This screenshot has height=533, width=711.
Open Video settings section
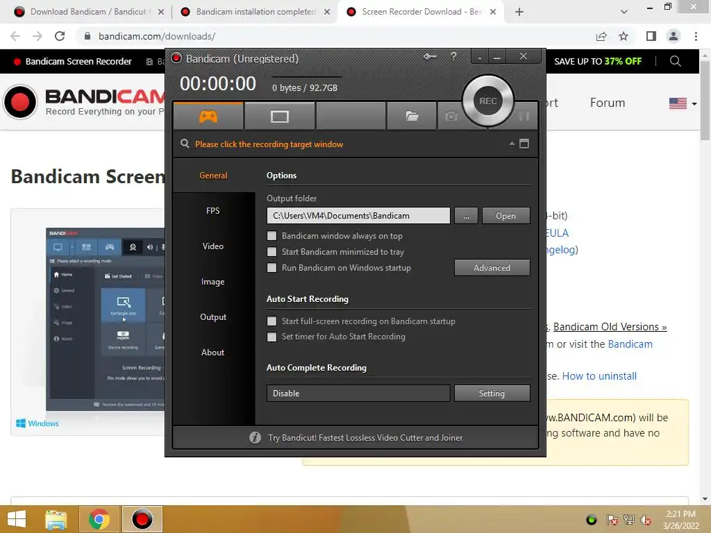click(x=212, y=246)
